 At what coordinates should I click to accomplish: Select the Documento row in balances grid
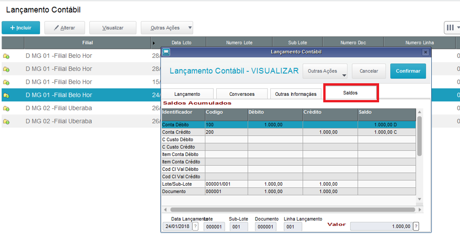[x=289, y=191]
